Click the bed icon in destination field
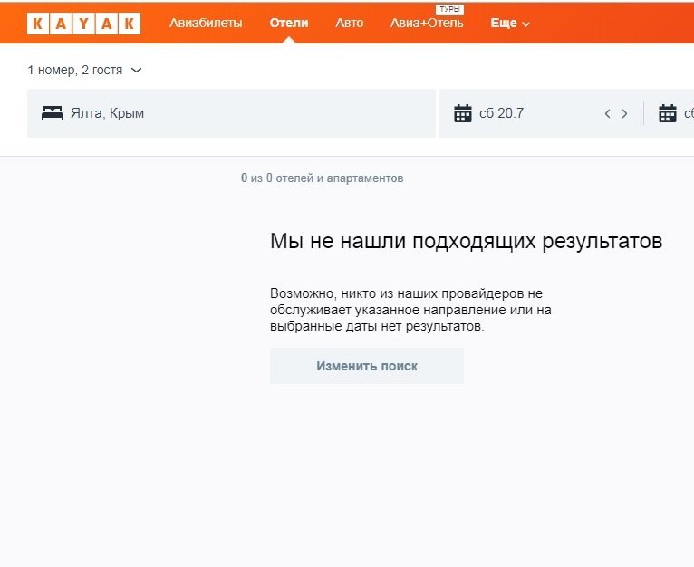Viewport: 694px width, 567px height. [53, 113]
